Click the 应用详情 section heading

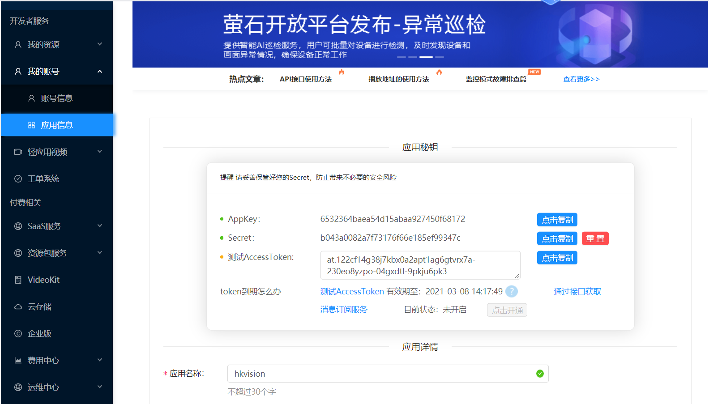tap(420, 347)
